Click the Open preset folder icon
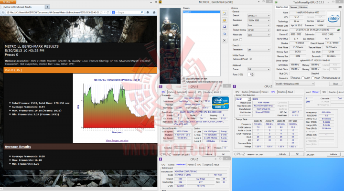The height and width of the screenshot is (191, 344). (224, 20)
